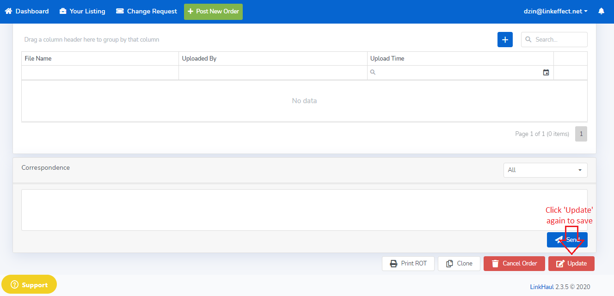Expand the Correspondence 'All' filter dropdown
Image resolution: width=614 pixels, height=296 pixels.
pyautogui.click(x=545, y=170)
